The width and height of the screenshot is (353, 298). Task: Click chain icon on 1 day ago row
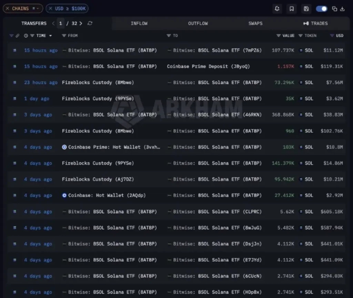tap(14, 99)
